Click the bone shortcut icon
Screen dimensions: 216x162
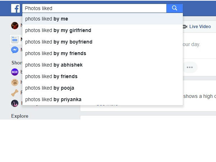[15, 93]
